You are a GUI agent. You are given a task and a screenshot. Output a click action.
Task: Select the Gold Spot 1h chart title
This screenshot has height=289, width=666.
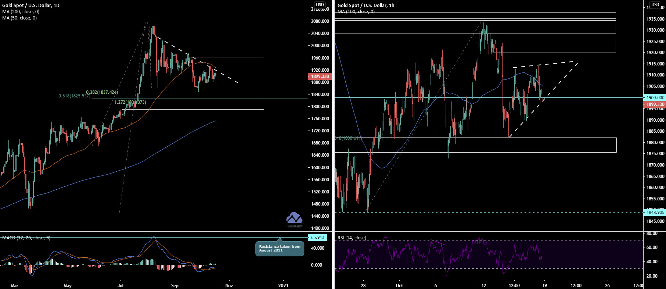[366, 6]
